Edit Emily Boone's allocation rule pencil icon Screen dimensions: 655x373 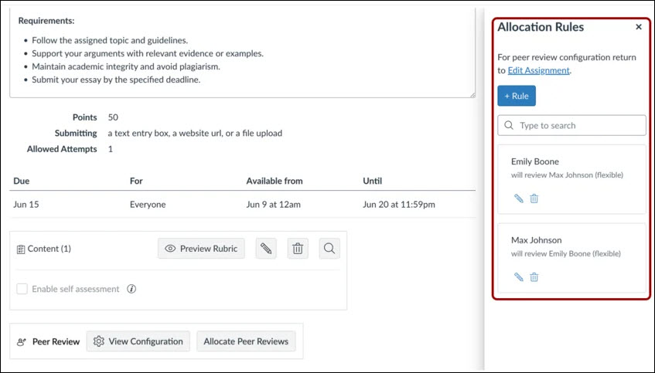(x=518, y=198)
